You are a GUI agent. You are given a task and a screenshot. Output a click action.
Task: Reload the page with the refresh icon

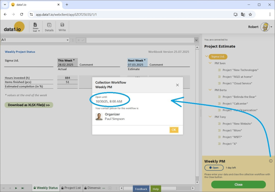click(22, 14)
